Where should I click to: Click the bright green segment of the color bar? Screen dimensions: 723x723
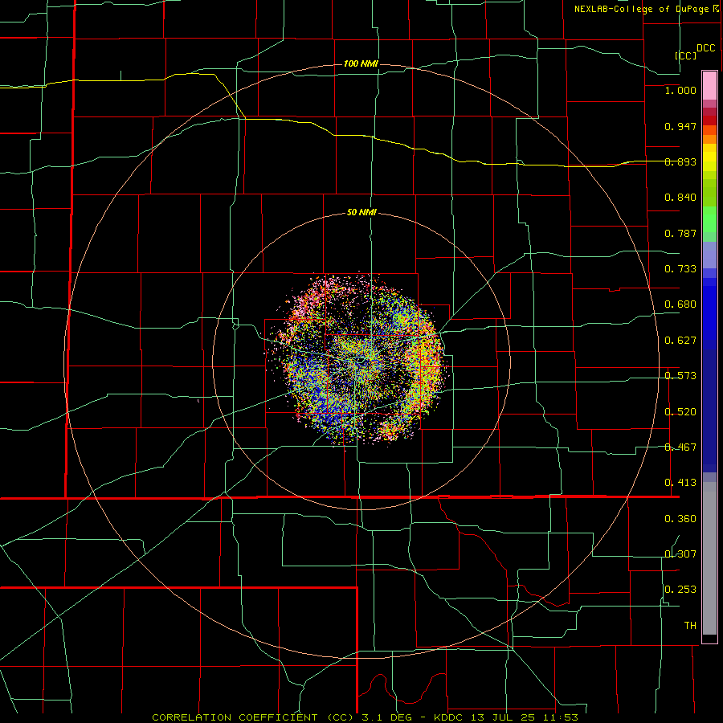pos(709,219)
